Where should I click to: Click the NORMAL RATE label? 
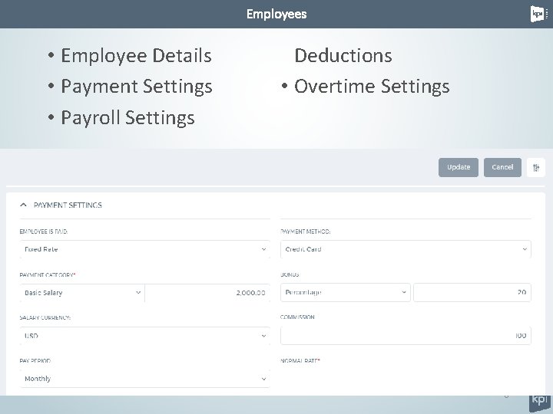[x=300, y=361]
